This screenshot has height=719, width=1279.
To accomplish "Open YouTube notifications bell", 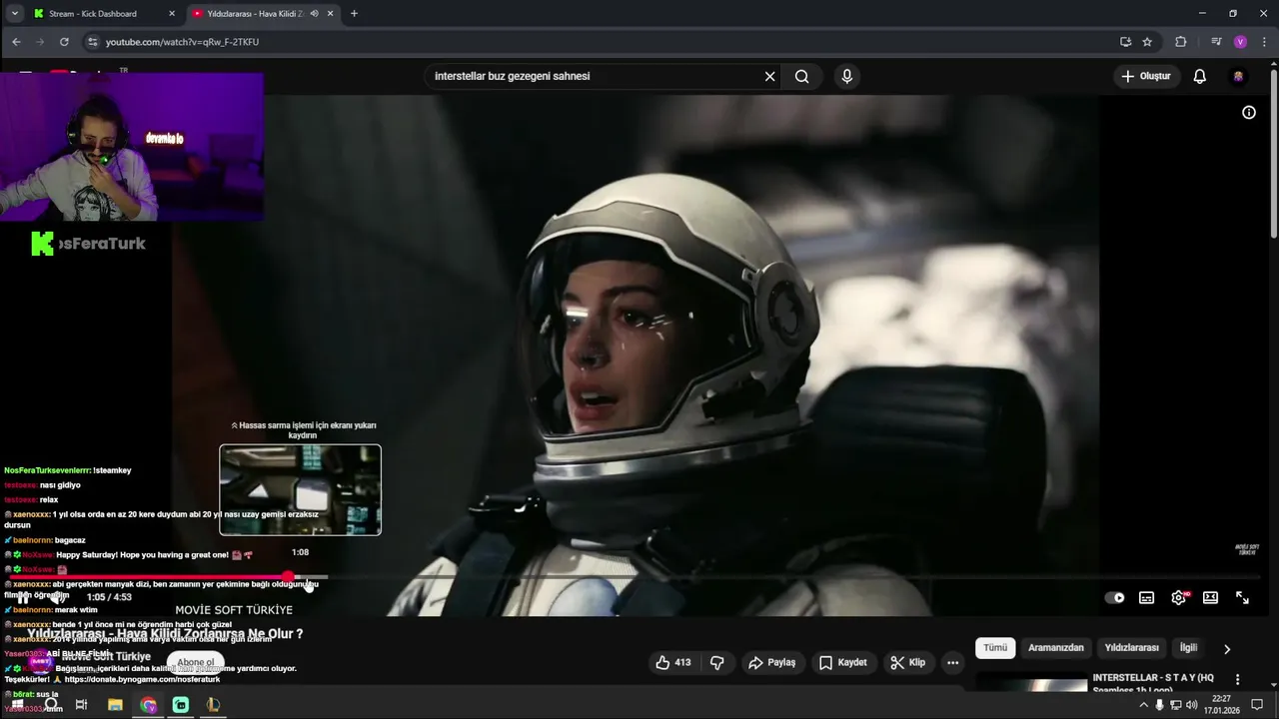I will coord(1200,76).
